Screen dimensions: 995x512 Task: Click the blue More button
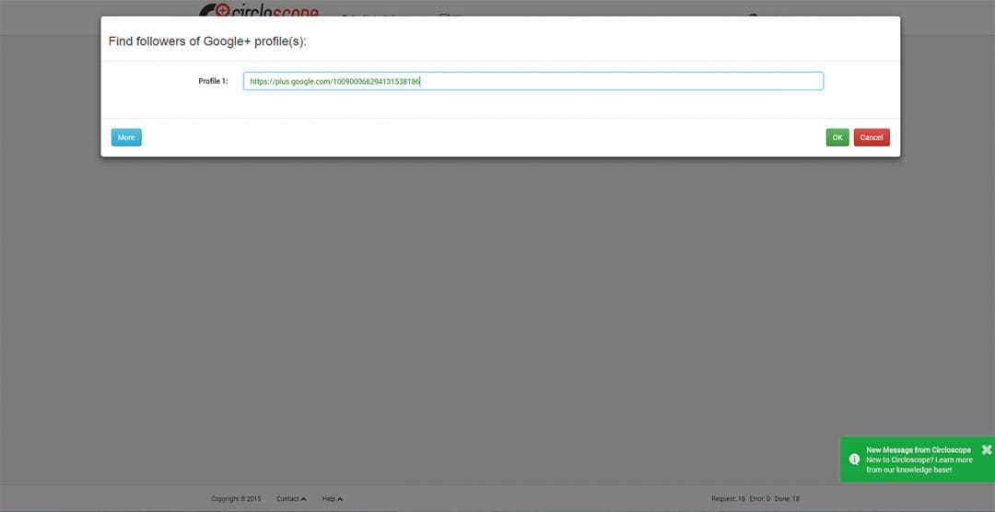point(126,137)
